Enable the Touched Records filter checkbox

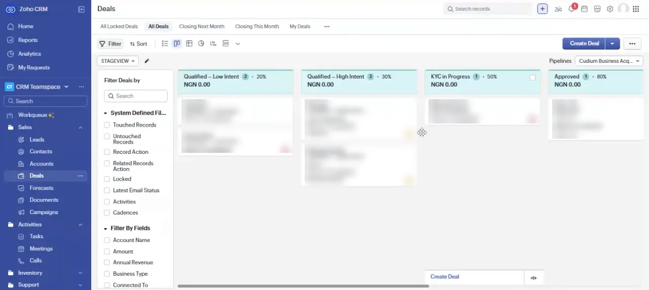tap(107, 125)
